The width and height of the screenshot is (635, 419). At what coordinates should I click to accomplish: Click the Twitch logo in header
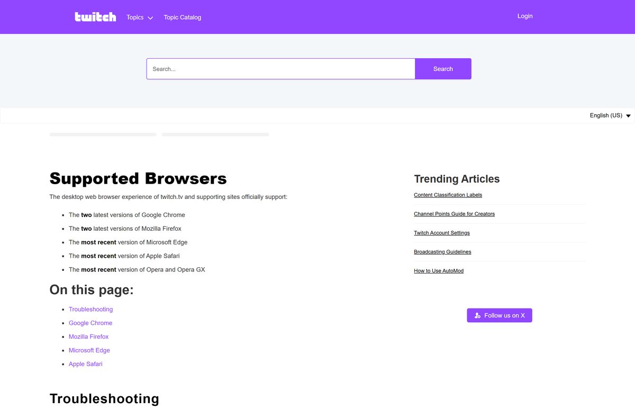pos(95,17)
